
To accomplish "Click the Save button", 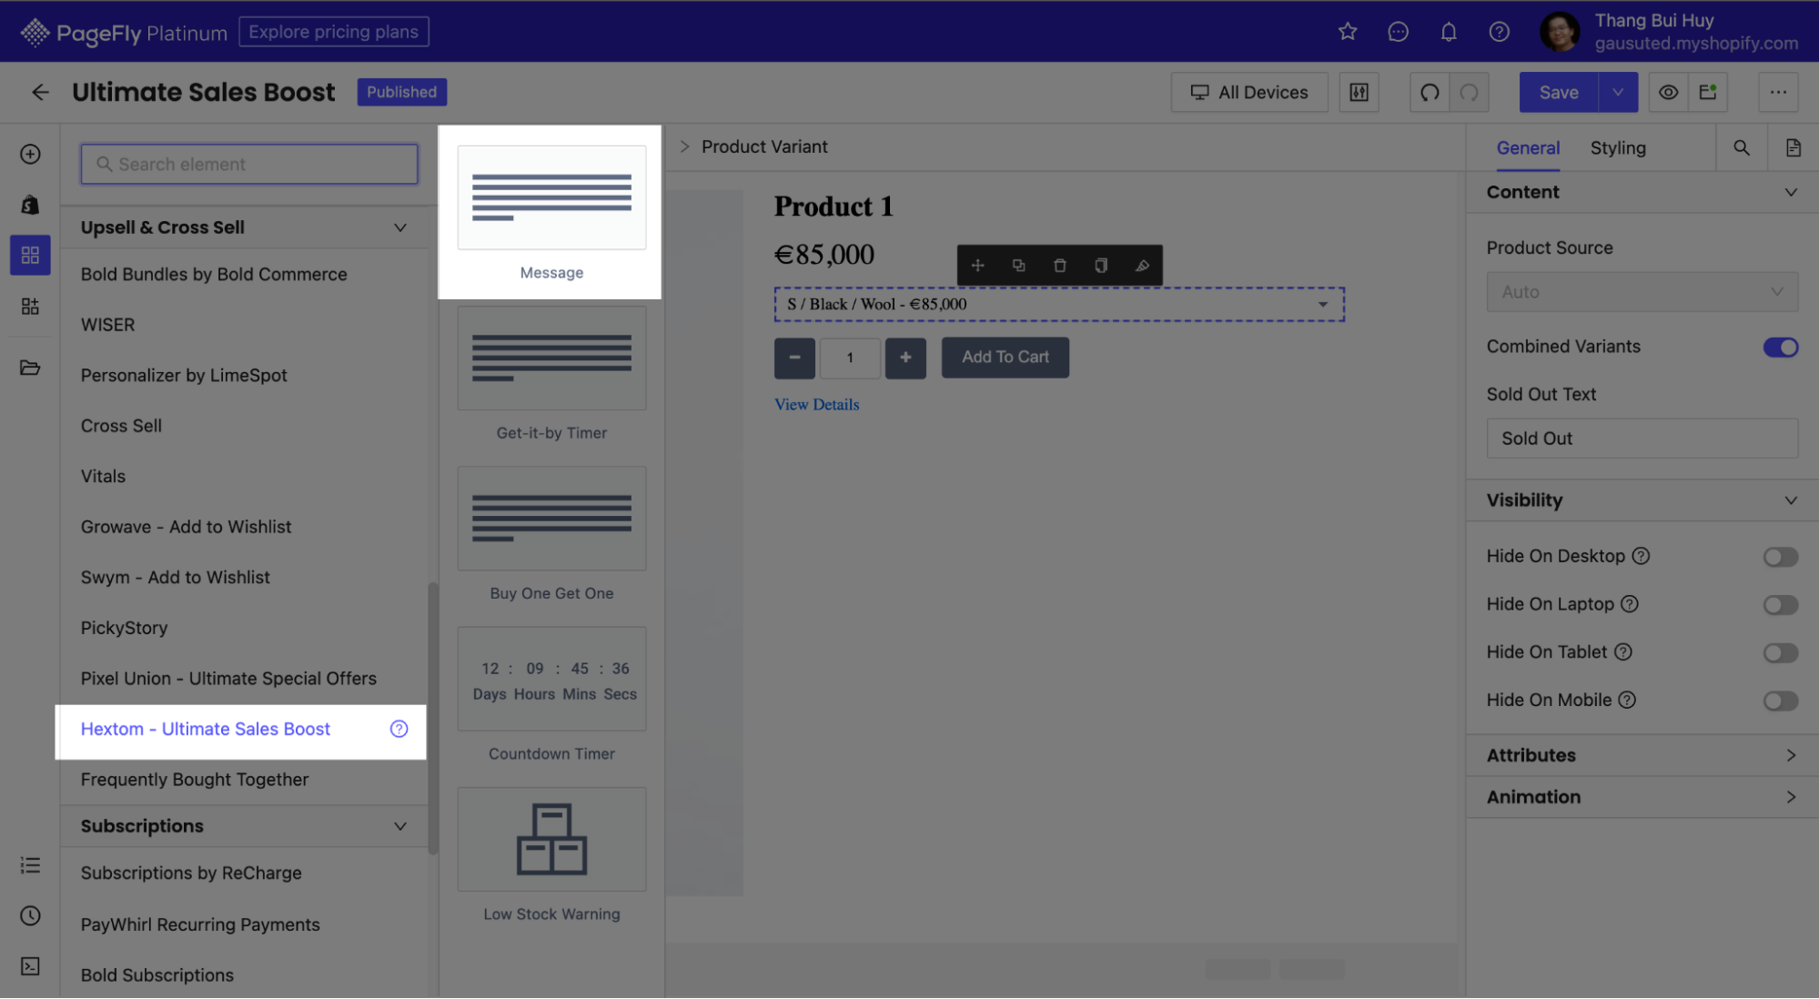I will tap(1558, 92).
